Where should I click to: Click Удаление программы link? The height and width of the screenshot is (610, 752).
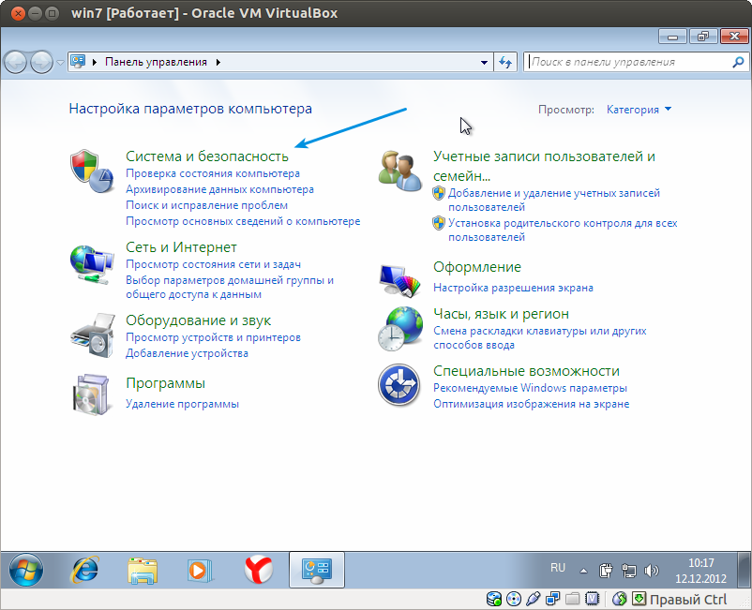[182, 404]
